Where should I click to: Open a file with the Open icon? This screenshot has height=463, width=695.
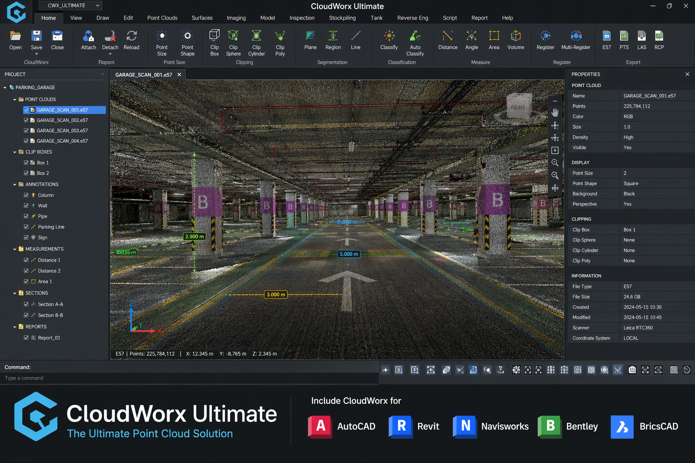click(x=15, y=40)
